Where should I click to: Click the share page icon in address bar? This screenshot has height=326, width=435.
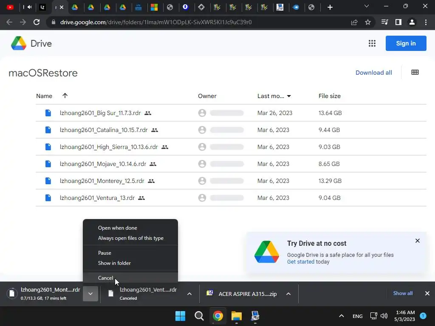click(x=354, y=22)
